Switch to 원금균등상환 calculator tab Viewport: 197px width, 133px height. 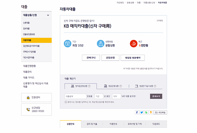(113, 86)
